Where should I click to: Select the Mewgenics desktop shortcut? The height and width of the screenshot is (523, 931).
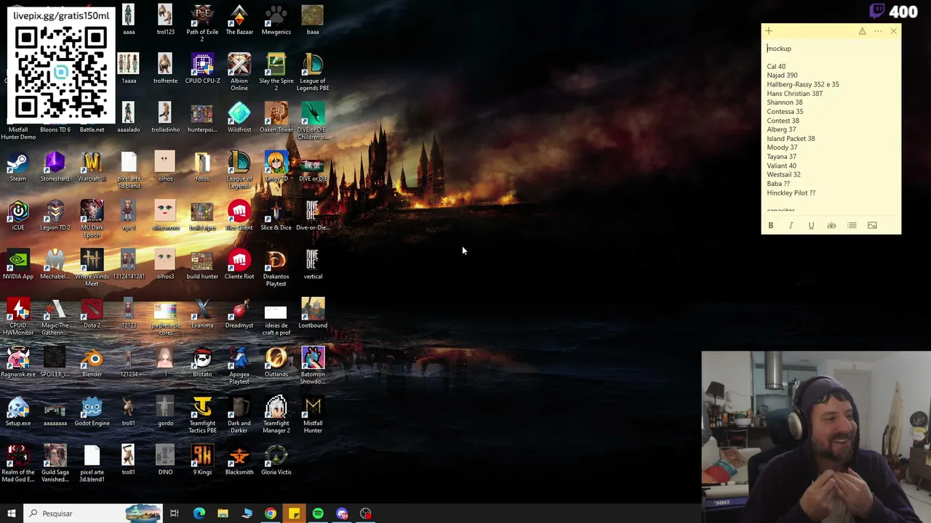pyautogui.click(x=276, y=20)
